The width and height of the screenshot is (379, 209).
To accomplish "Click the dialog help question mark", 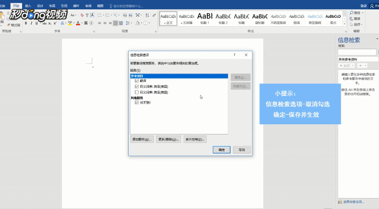I will coord(234,55).
